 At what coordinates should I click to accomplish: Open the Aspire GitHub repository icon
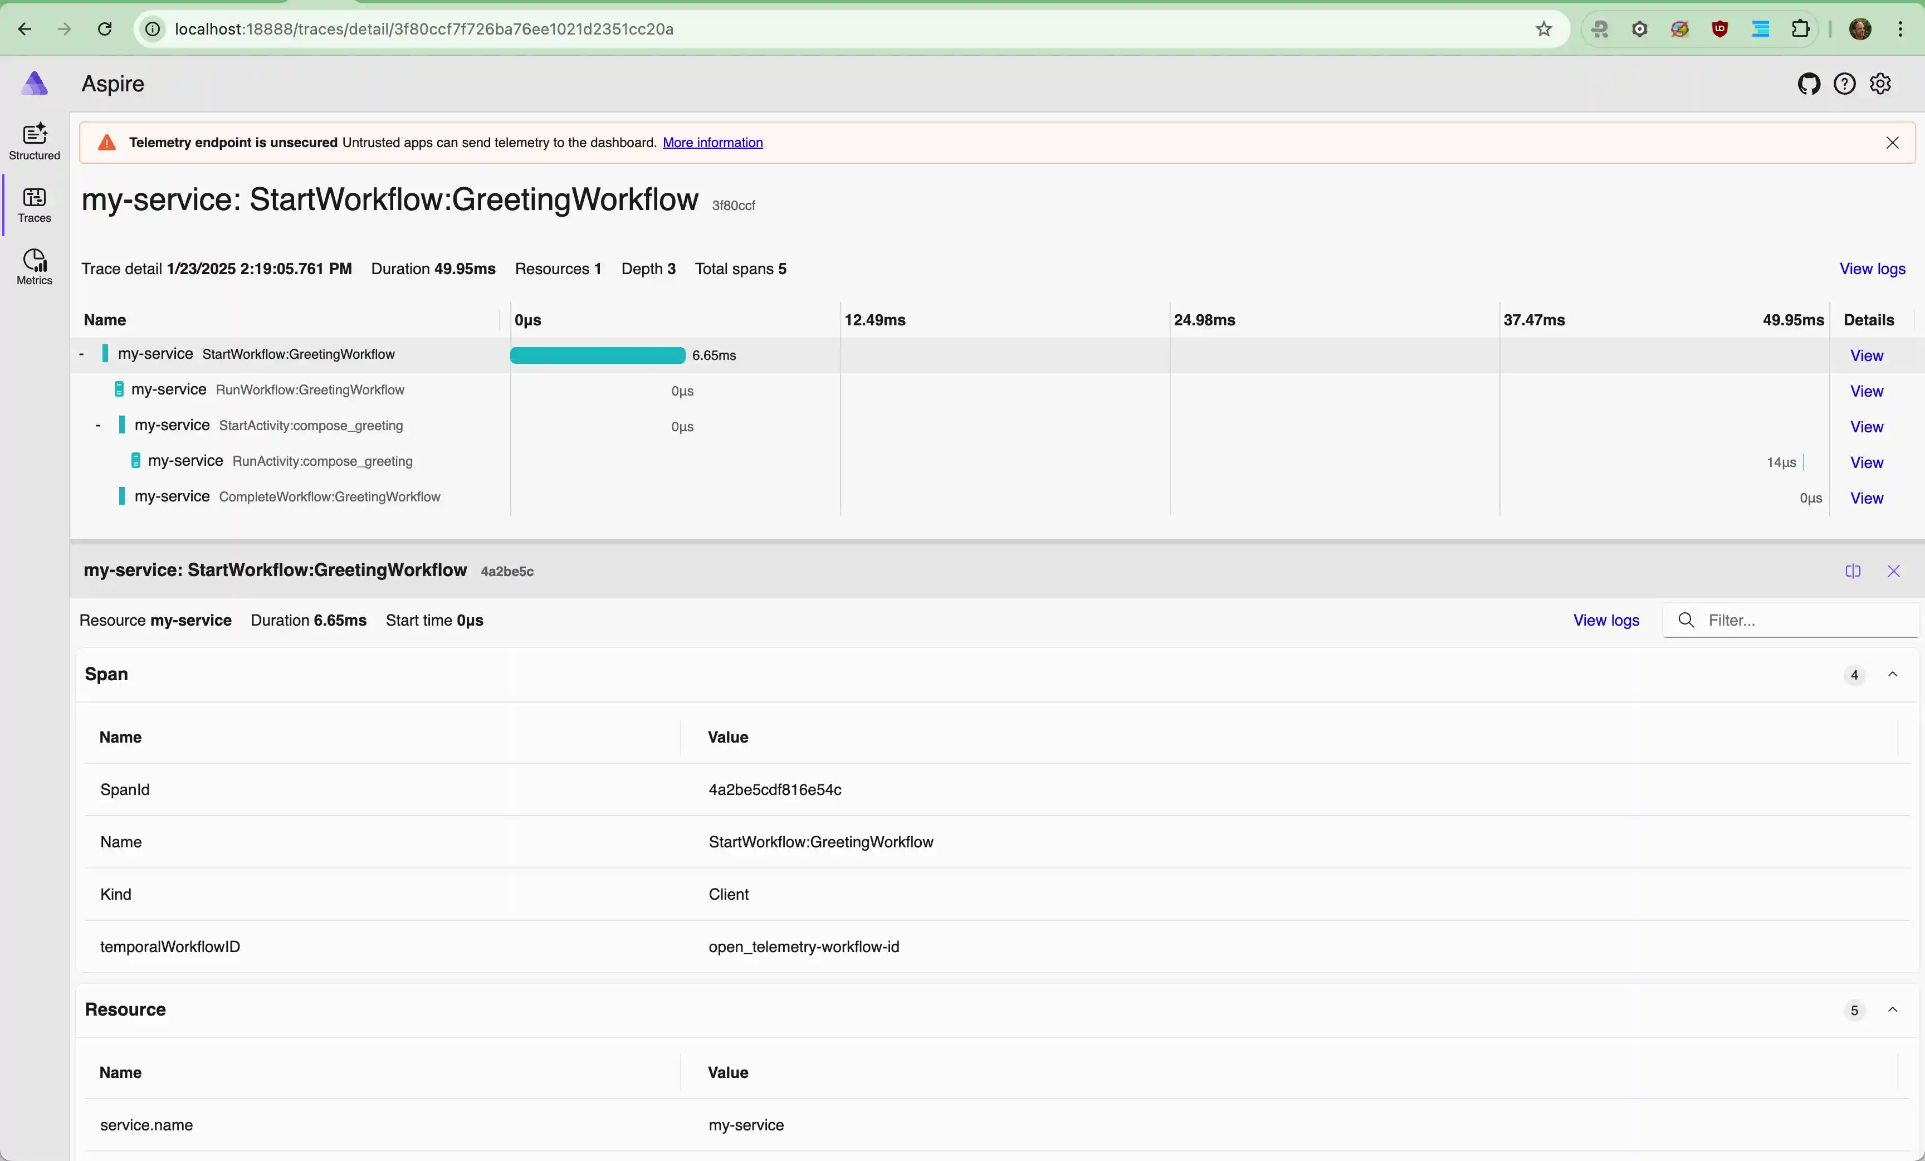point(1809,84)
